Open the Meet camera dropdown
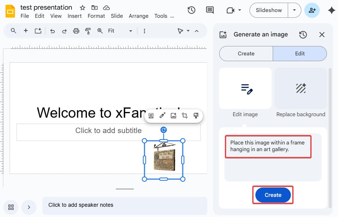The height and width of the screenshot is (217, 338). pos(239,10)
